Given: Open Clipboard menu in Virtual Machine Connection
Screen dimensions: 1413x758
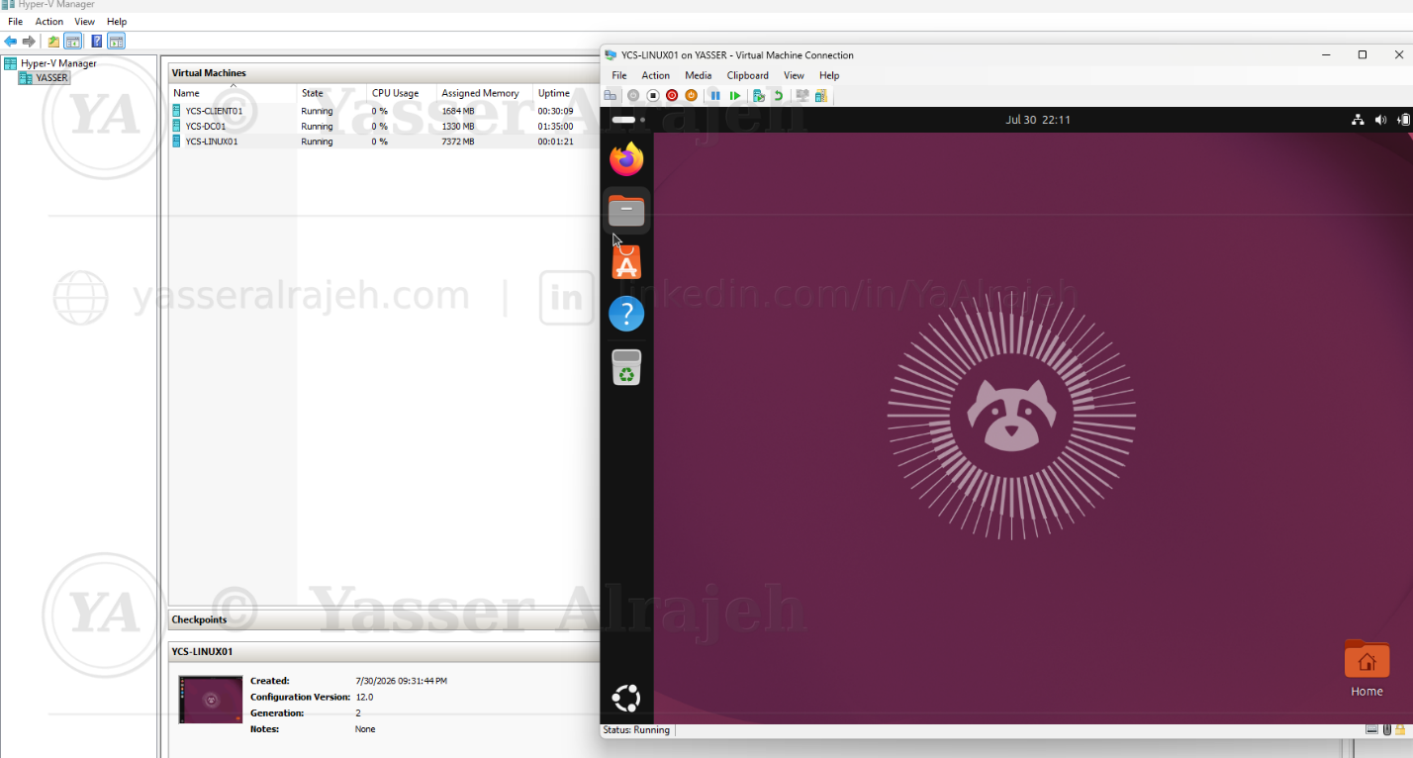Looking at the screenshot, I should [748, 75].
